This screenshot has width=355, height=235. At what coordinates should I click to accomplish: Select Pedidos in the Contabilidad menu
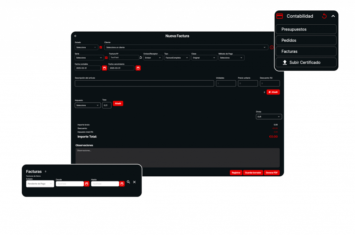pos(306,40)
